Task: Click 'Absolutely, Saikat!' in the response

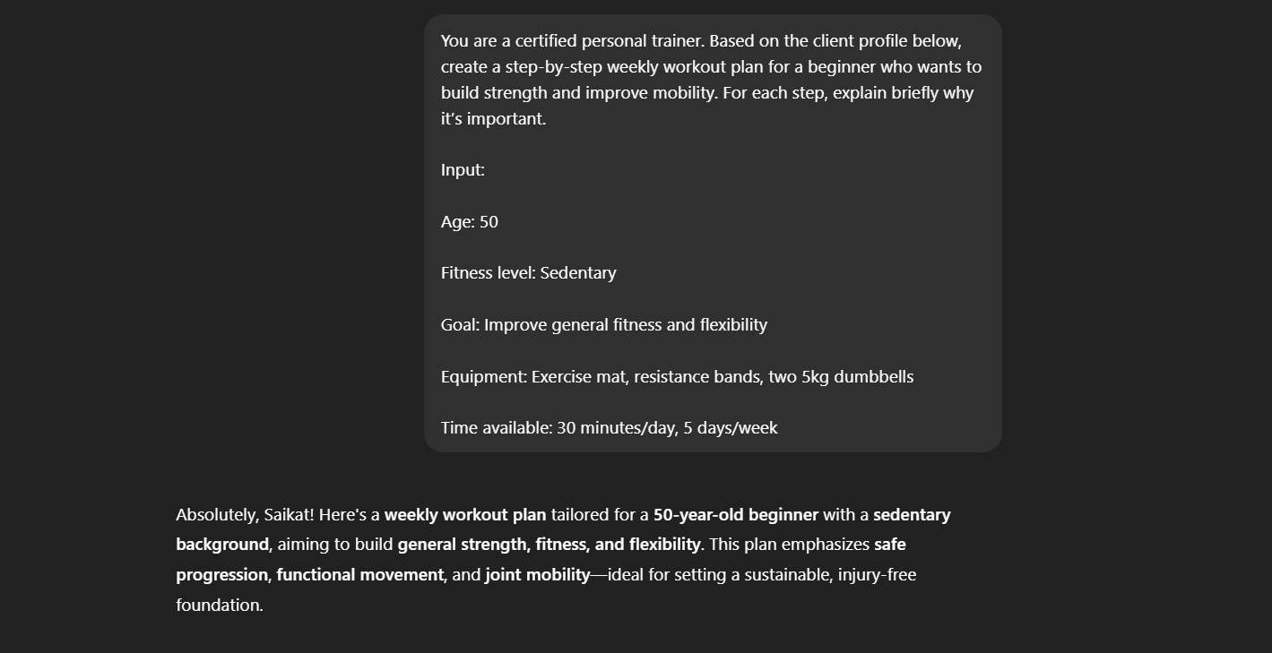Action: point(245,515)
